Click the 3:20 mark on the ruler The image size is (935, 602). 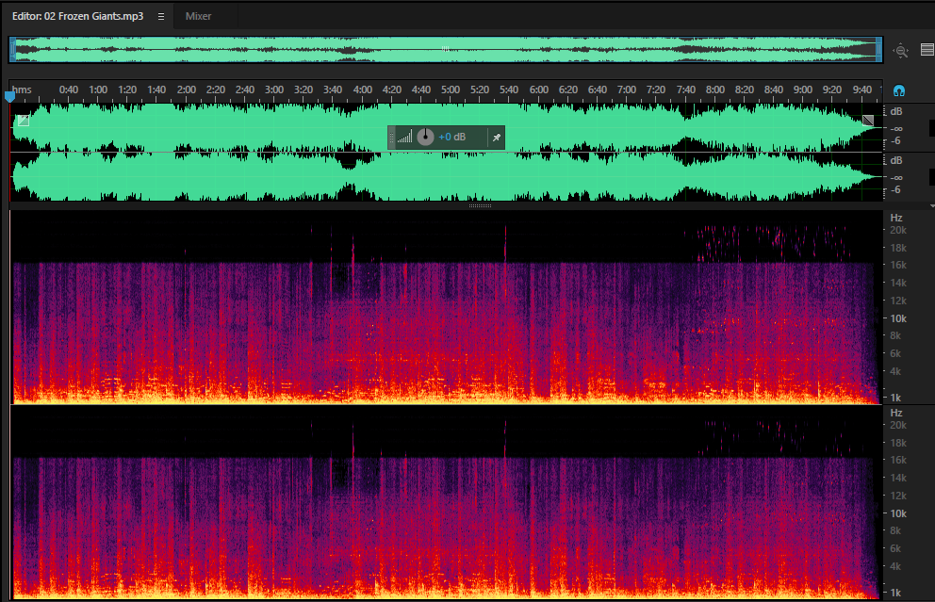[303, 89]
